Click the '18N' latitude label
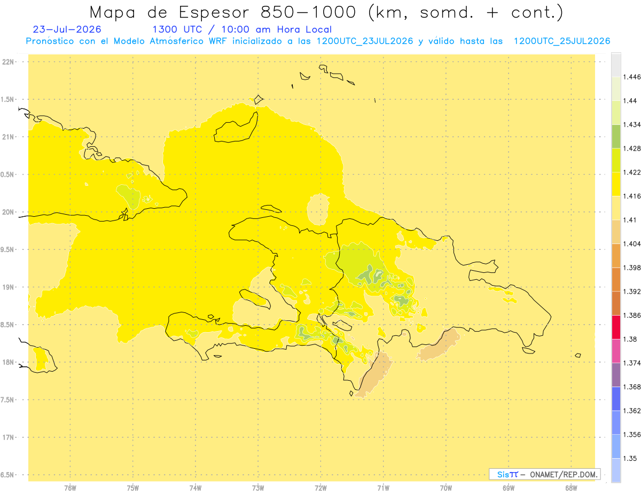 coord(8,362)
